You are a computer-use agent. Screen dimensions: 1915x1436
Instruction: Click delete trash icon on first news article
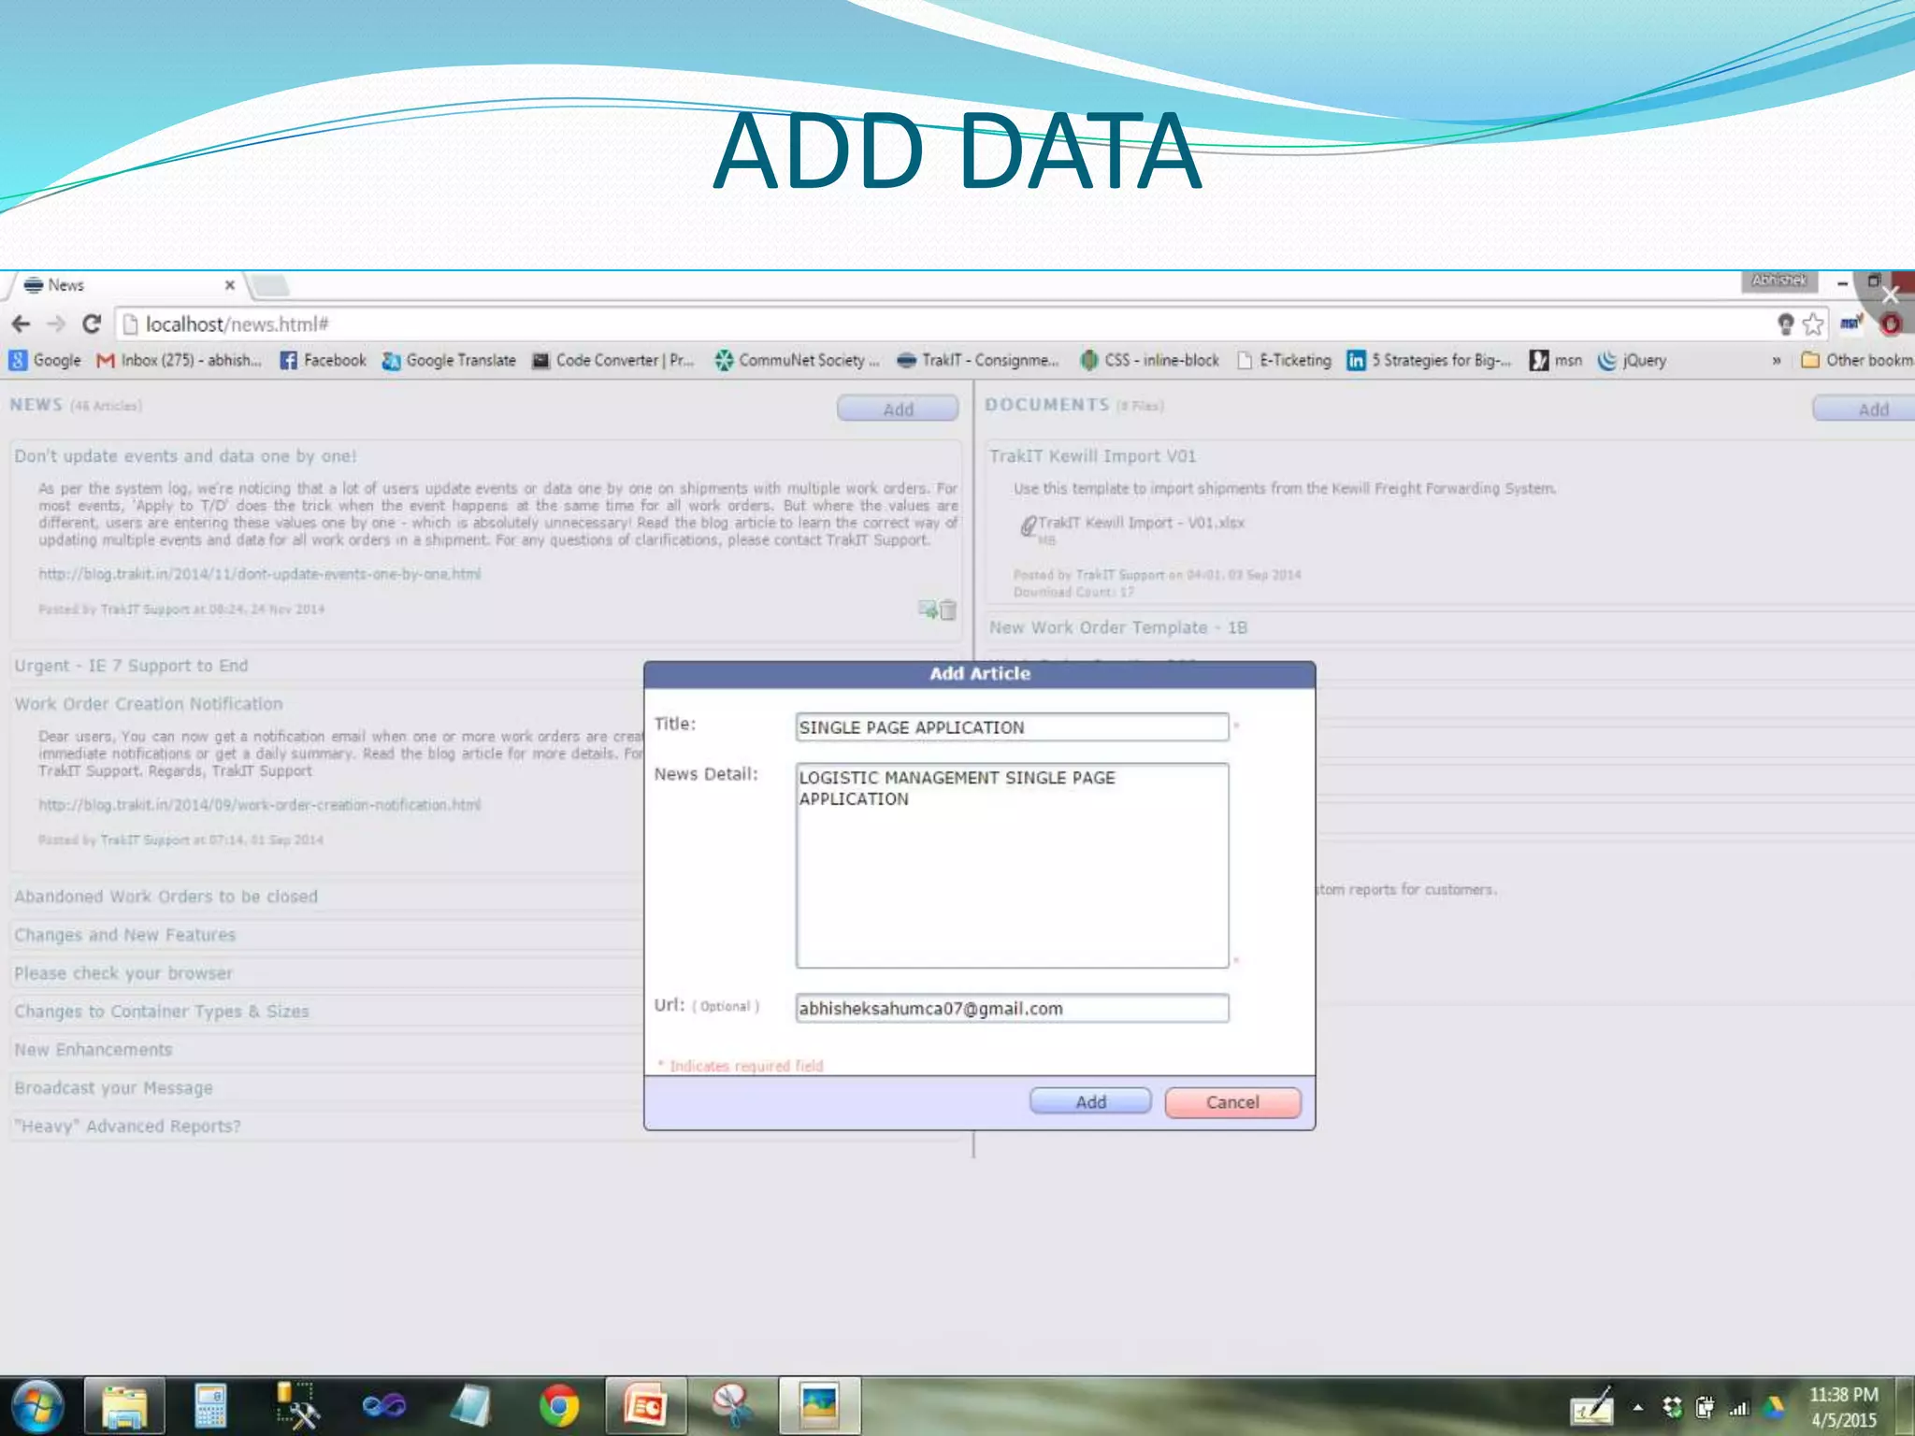[948, 610]
